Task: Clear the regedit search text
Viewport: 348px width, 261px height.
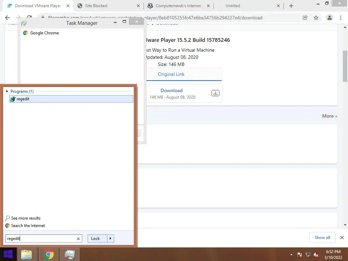Action: pyautogui.click(x=78, y=239)
